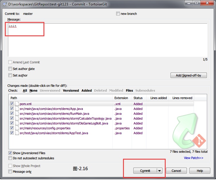Click the pom.xml file icon

[x=17, y=104]
